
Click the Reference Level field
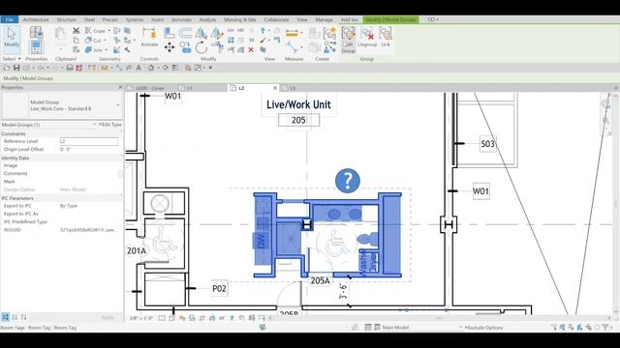point(88,141)
